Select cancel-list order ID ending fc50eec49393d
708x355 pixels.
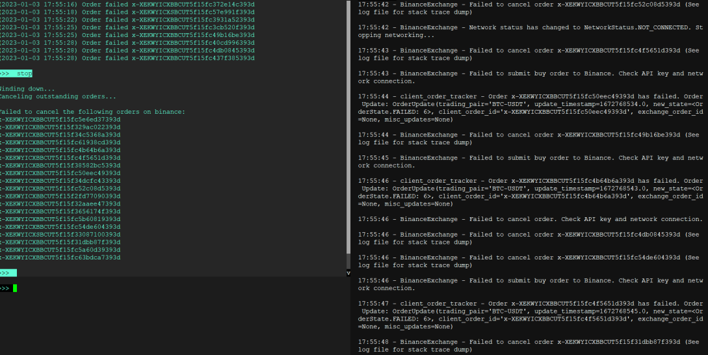pos(60,174)
